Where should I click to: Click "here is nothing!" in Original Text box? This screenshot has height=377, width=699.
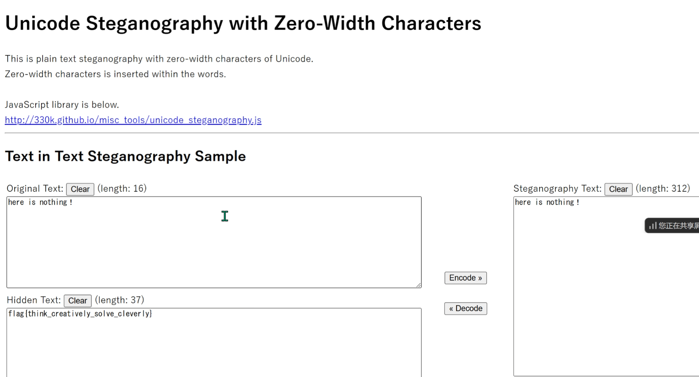(40, 202)
